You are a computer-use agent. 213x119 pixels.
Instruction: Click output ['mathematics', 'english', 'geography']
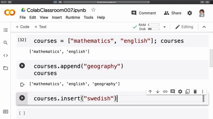(x=75, y=84)
